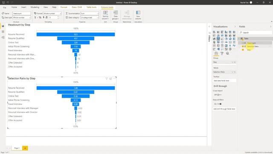Open Focus mode on Selection Ratio visual
The image size is (273, 154).
pos(110,79)
